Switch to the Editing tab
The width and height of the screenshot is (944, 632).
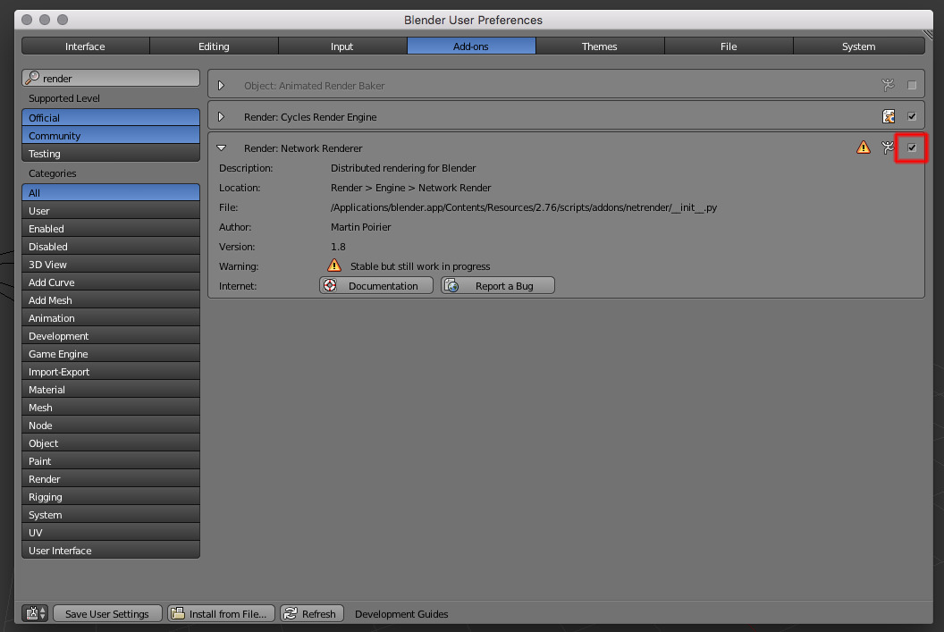point(214,46)
